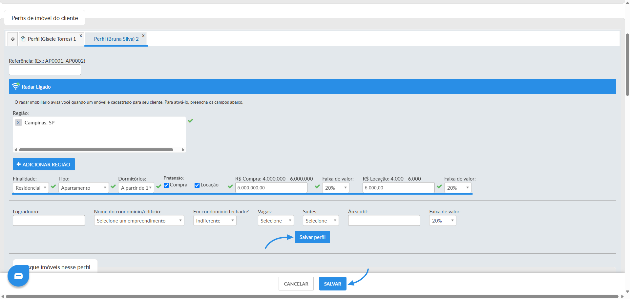This screenshot has width=630, height=299.
Task: Open the Perfis de imóvel do cliente section
Action: [45, 18]
